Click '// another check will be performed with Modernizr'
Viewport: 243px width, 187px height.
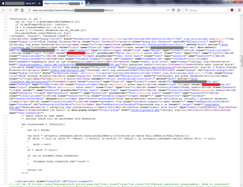click(58, 119)
